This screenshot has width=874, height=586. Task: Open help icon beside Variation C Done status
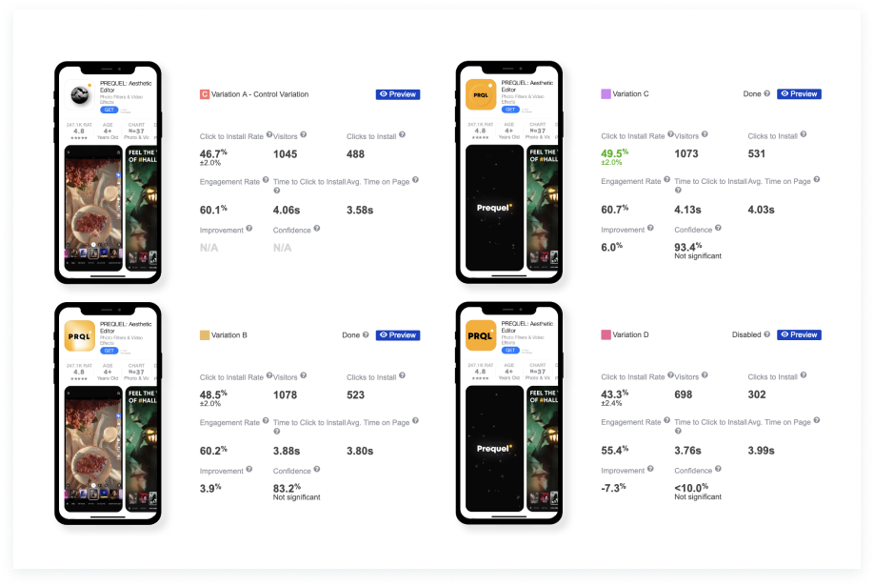pyautogui.click(x=767, y=93)
